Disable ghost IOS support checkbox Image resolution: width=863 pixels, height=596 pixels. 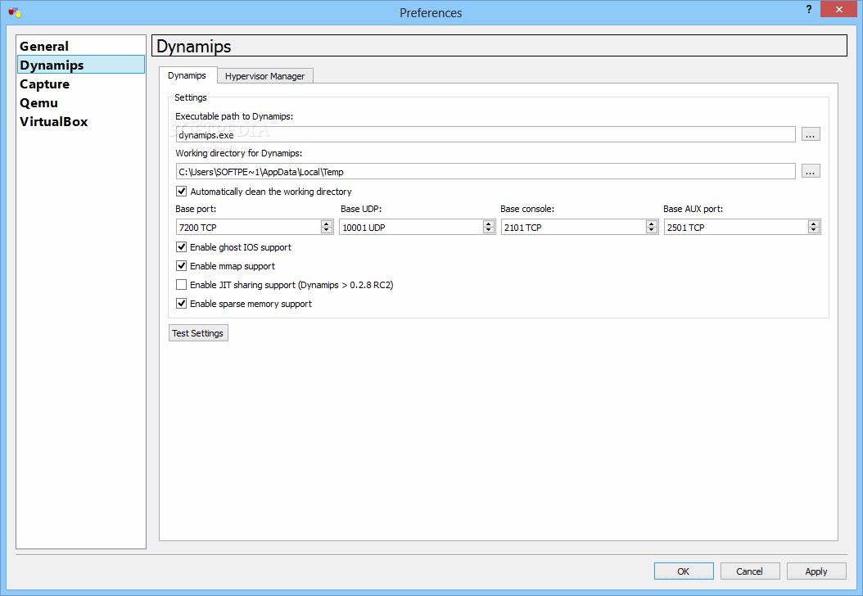click(x=181, y=247)
